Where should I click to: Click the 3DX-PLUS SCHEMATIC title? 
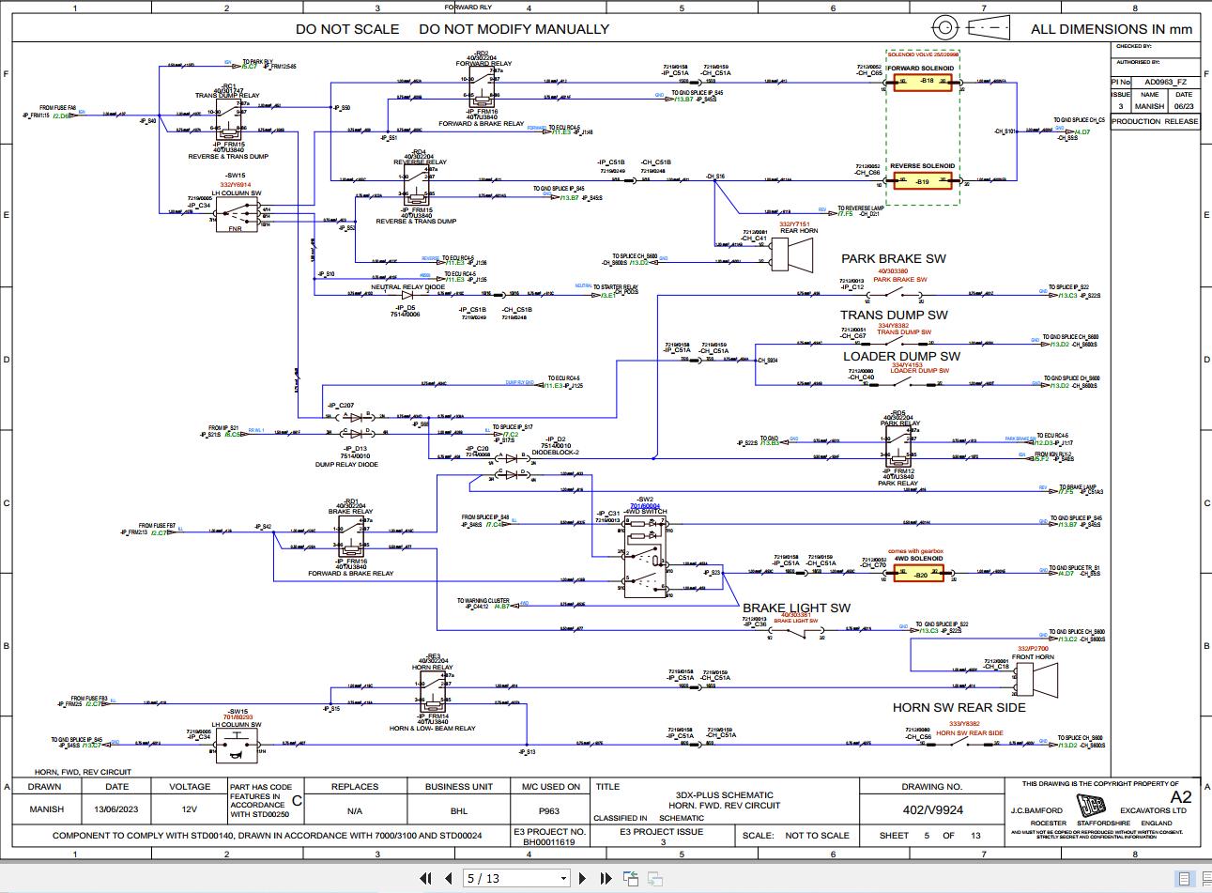[x=724, y=795]
